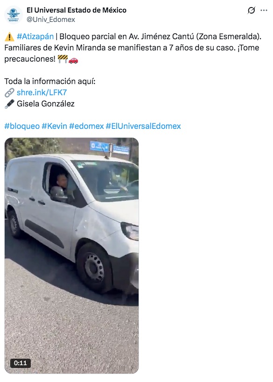Open the @Univ_Edomex handle
Viewport: 273px width, 382px height.
pos(51,20)
